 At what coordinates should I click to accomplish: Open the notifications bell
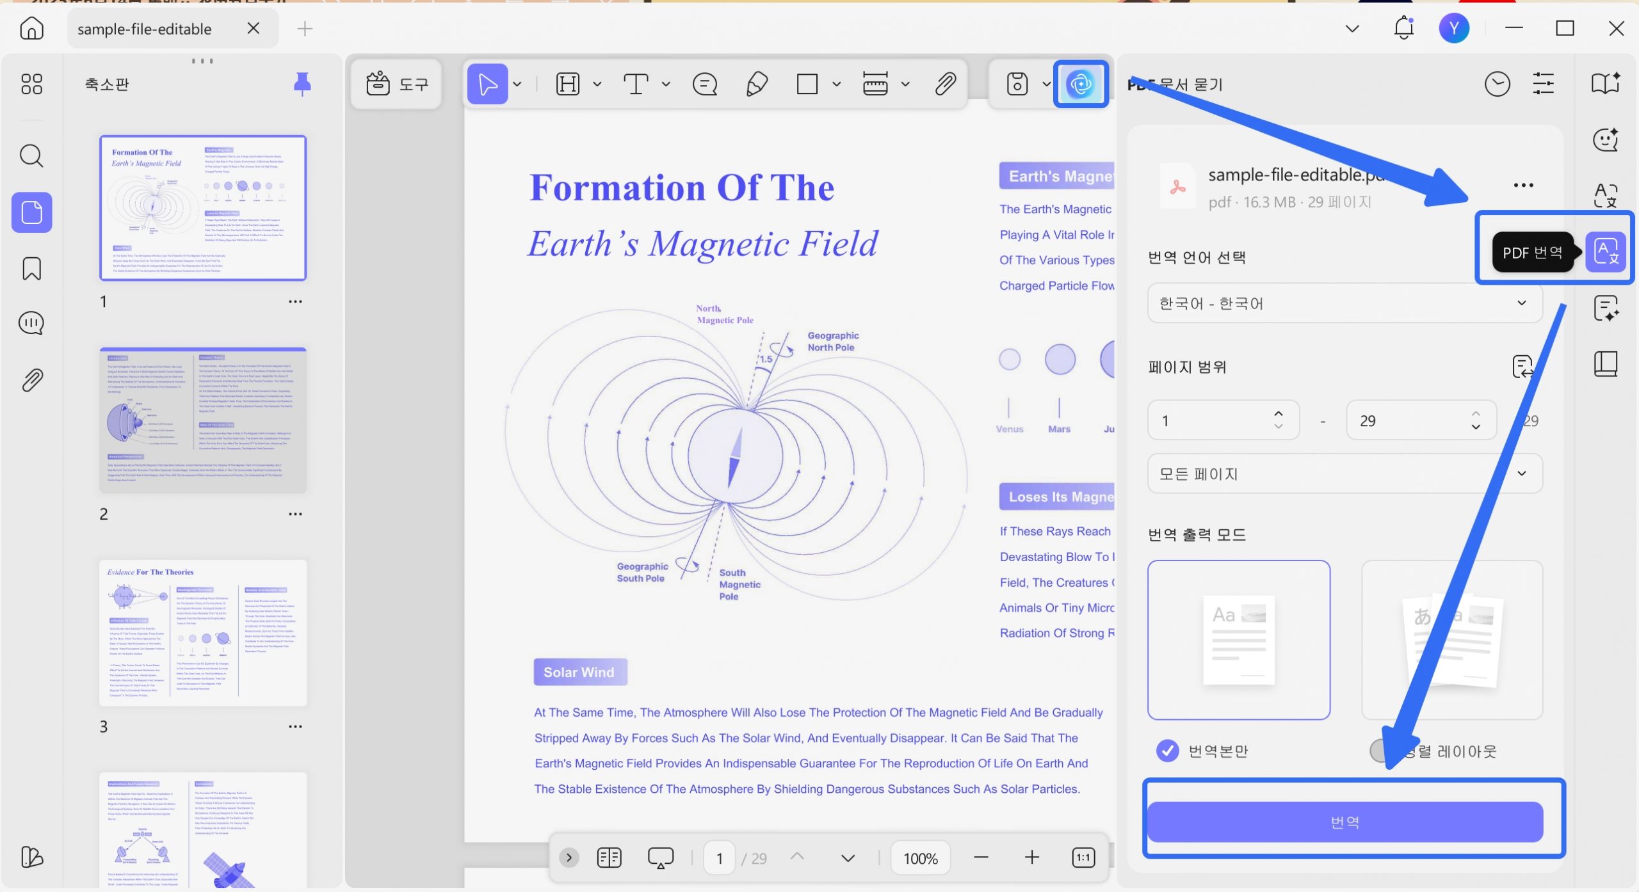(1403, 28)
